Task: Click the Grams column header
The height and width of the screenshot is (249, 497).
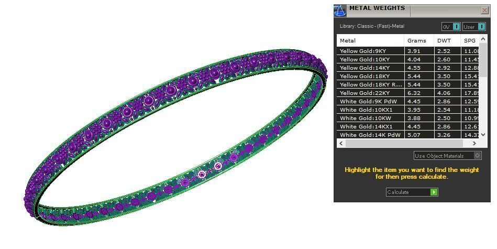Action: [419, 40]
